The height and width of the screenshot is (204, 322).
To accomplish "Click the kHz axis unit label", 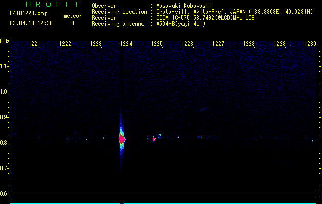I will click(5, 41).
